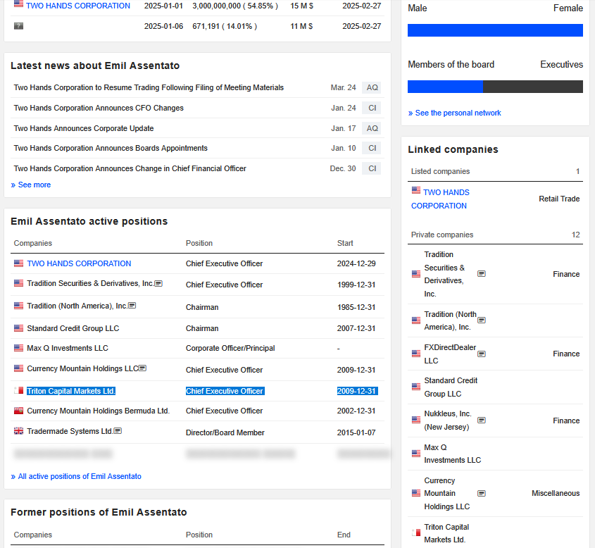Open news 'Announces Change in Chief Financial Officer'
Screen dimensions: 595x548
130,168
